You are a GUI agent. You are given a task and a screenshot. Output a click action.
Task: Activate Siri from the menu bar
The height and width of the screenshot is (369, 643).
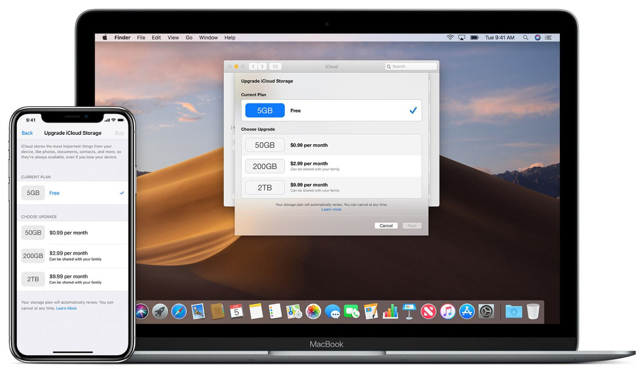point(538,38)
